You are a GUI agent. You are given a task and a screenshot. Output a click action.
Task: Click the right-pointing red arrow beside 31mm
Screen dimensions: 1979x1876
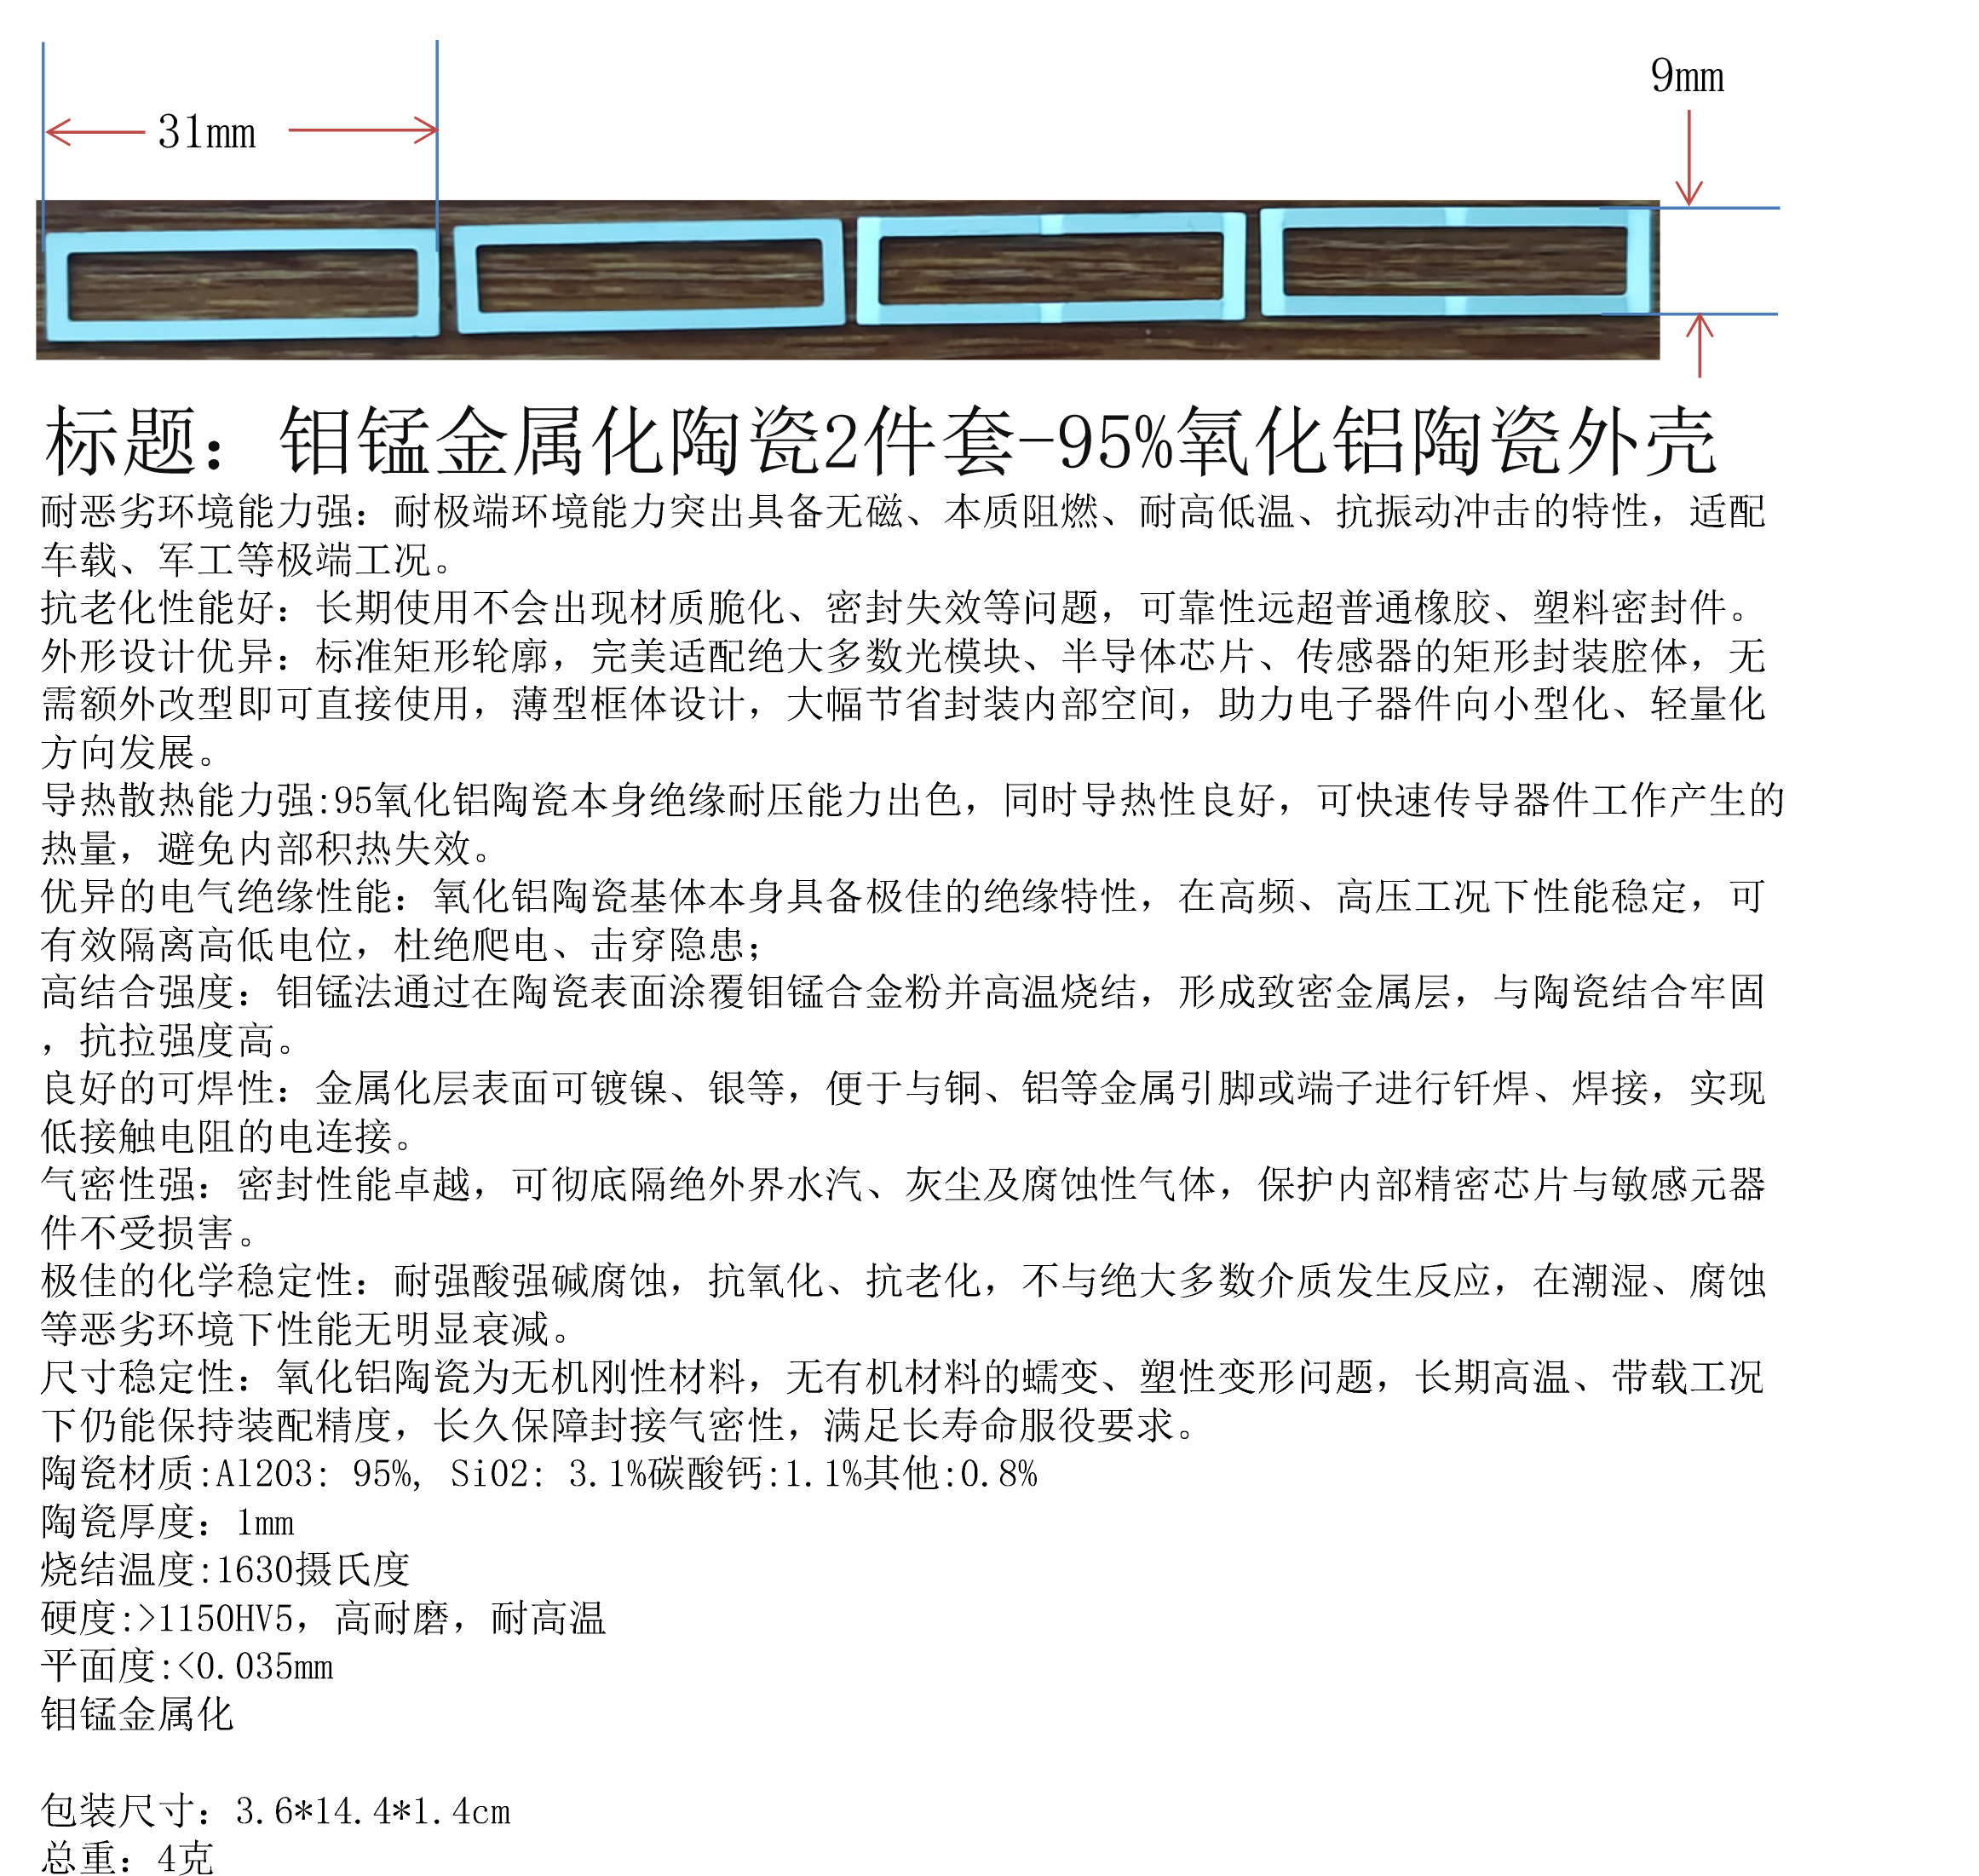[x=364, y=130]
